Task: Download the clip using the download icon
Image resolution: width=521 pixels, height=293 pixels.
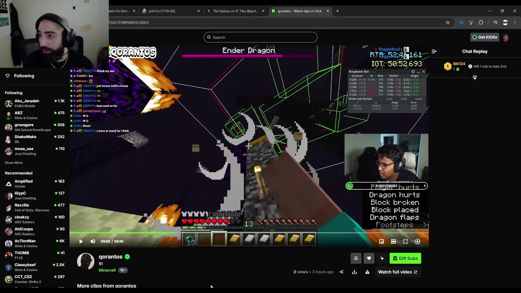Action: pyautogui.click(x=354, y=272)
